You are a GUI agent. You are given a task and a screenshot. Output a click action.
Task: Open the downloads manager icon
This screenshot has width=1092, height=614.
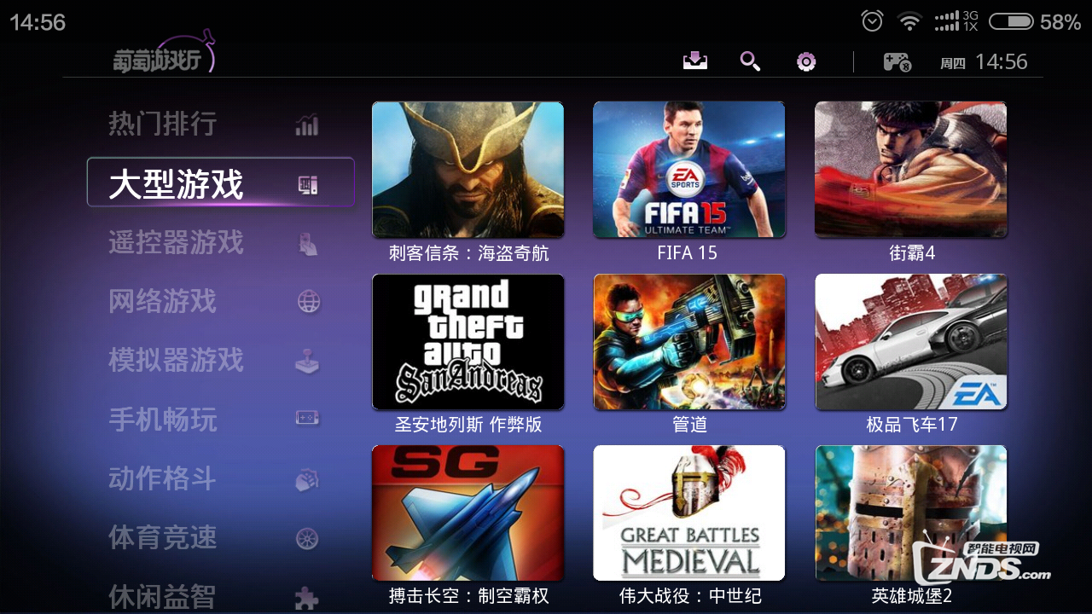coord(695,61)
